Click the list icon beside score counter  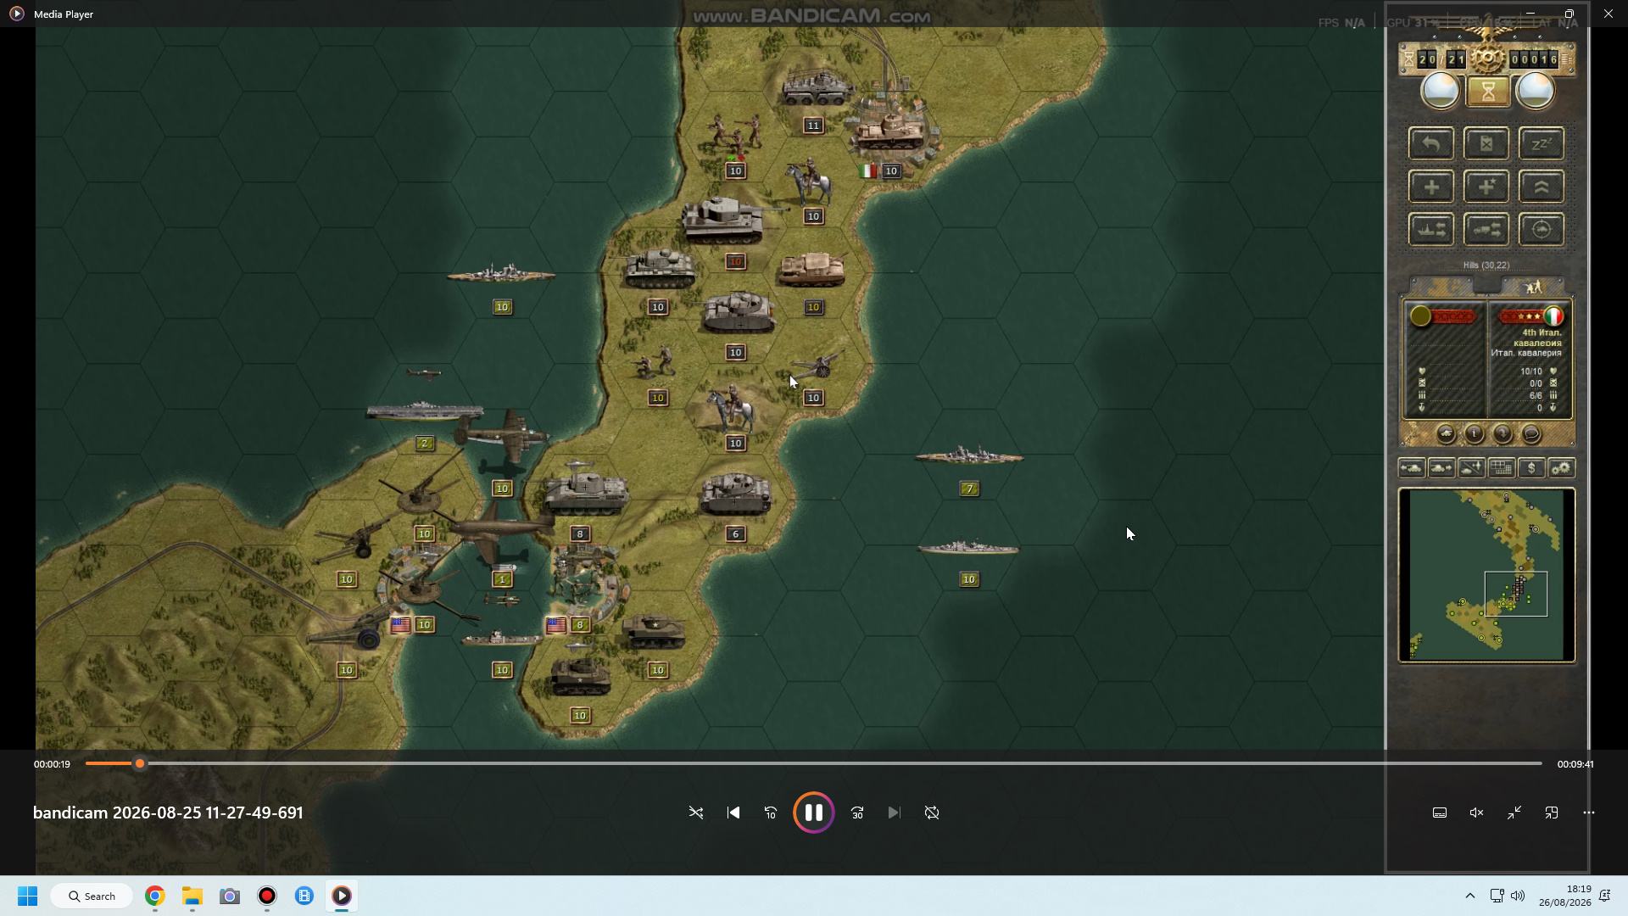tap(1566, 59)
